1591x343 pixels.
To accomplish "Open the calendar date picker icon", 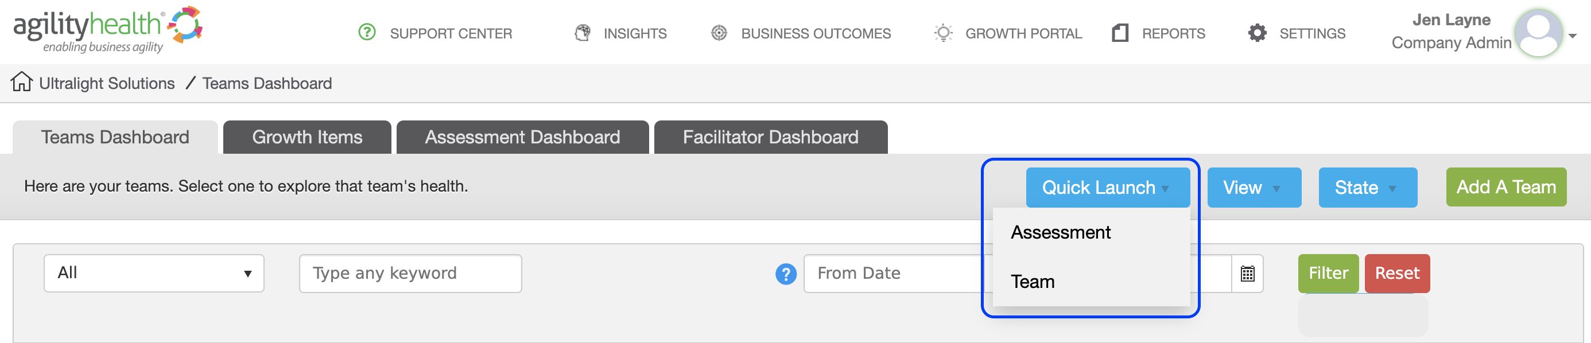I will 1247,273.
